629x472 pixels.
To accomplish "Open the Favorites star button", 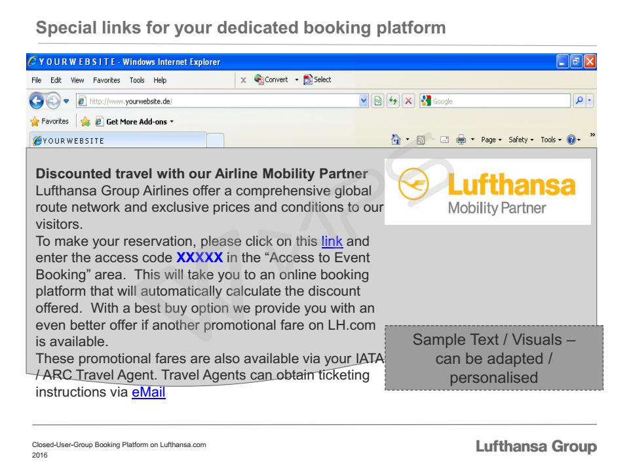I will tap(49, 121).
